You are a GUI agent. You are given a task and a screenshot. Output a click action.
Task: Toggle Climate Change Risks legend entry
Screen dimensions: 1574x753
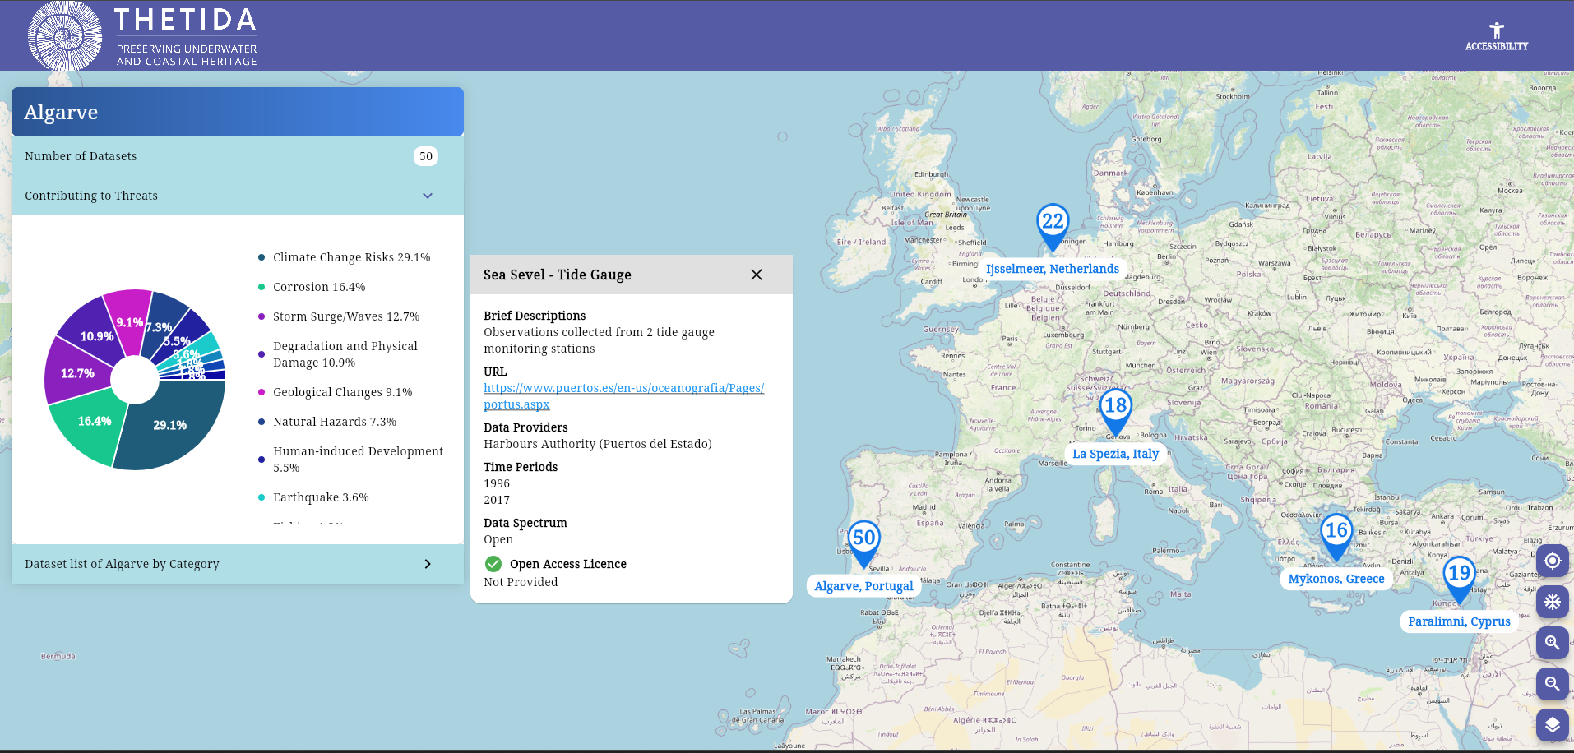point(351,257)
